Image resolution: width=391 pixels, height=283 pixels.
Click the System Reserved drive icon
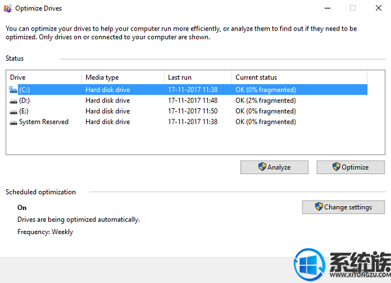coord(13,123)
